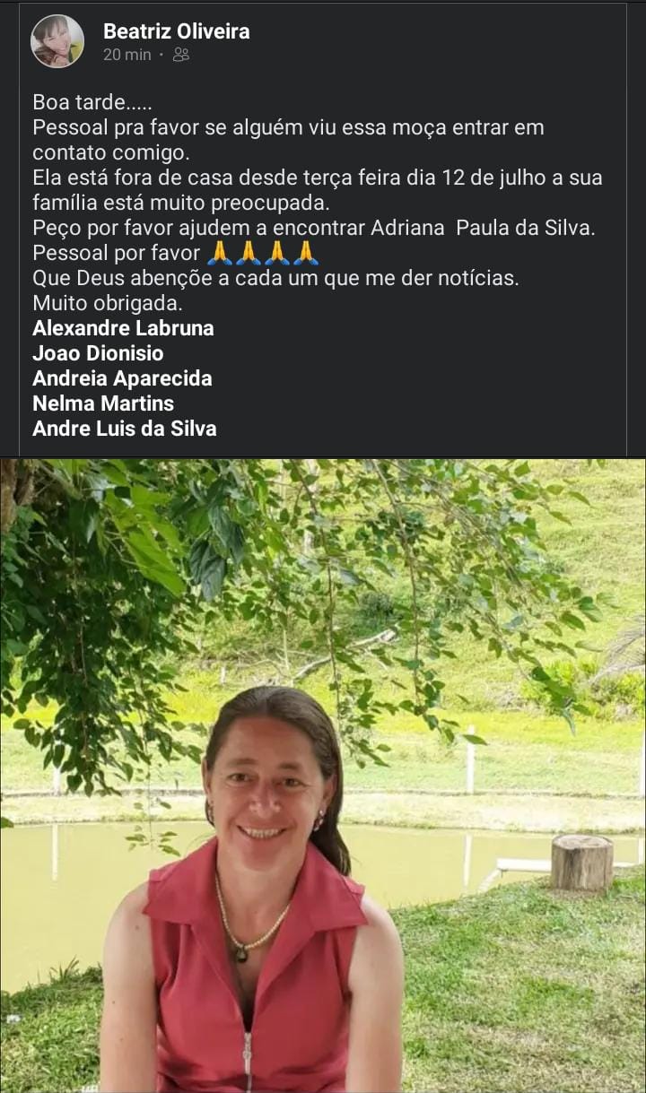The width and height of the screenshot is (646, 1093).
Task: Open Beatriz Oliveira's profile picture avatar
Action: (x=57, y=41)
